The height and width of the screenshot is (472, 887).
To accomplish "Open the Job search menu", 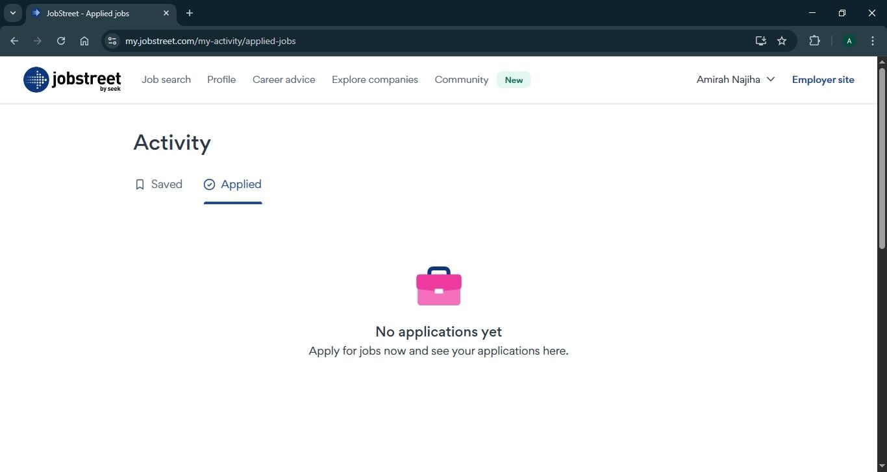I will (166, 79).
